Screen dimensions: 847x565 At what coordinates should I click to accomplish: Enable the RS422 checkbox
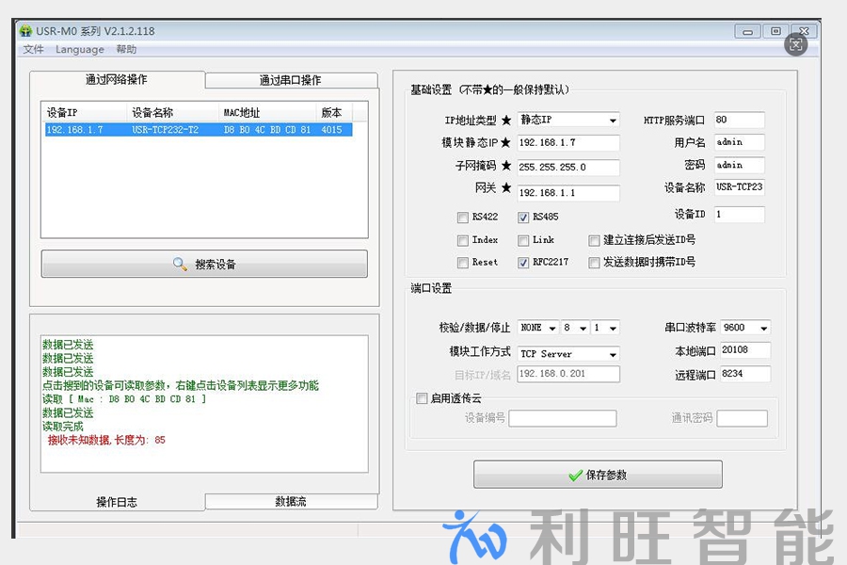463,218
